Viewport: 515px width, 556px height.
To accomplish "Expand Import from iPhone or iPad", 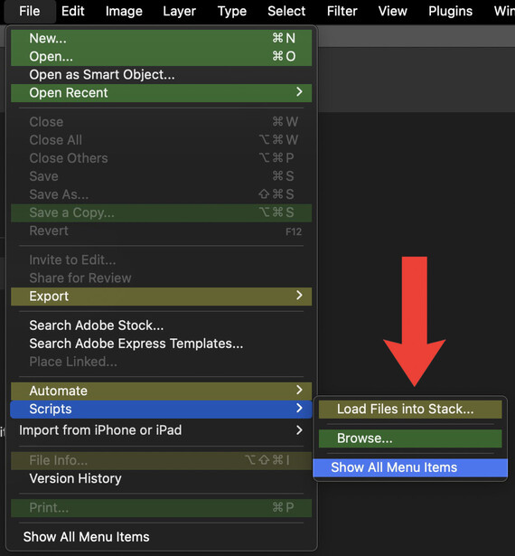I will [x=161, y=430].
